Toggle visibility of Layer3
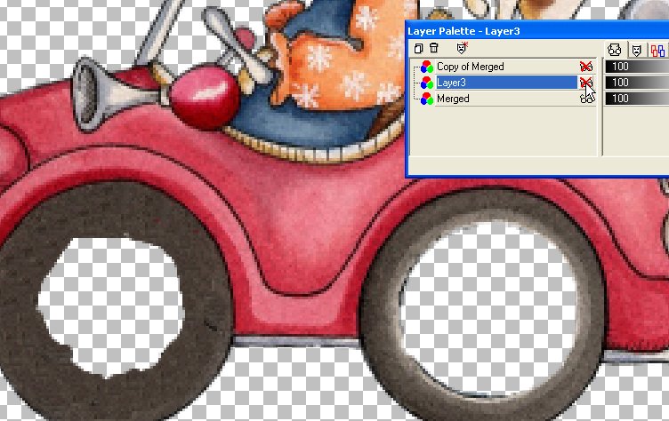 585,83
